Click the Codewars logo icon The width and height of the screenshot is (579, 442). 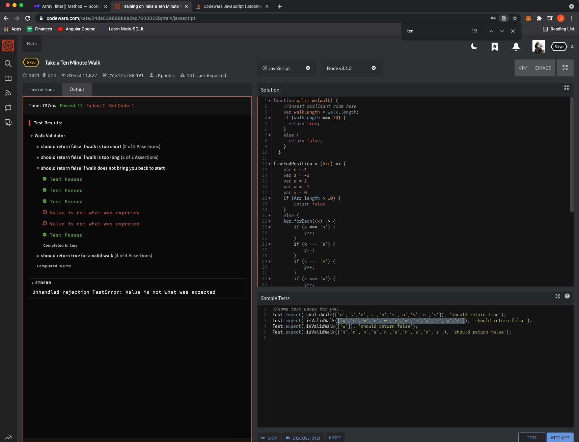(8, 45)
